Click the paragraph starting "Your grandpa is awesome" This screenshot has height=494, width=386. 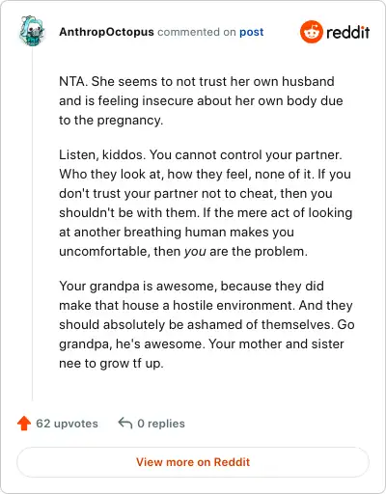pos(207,324)
